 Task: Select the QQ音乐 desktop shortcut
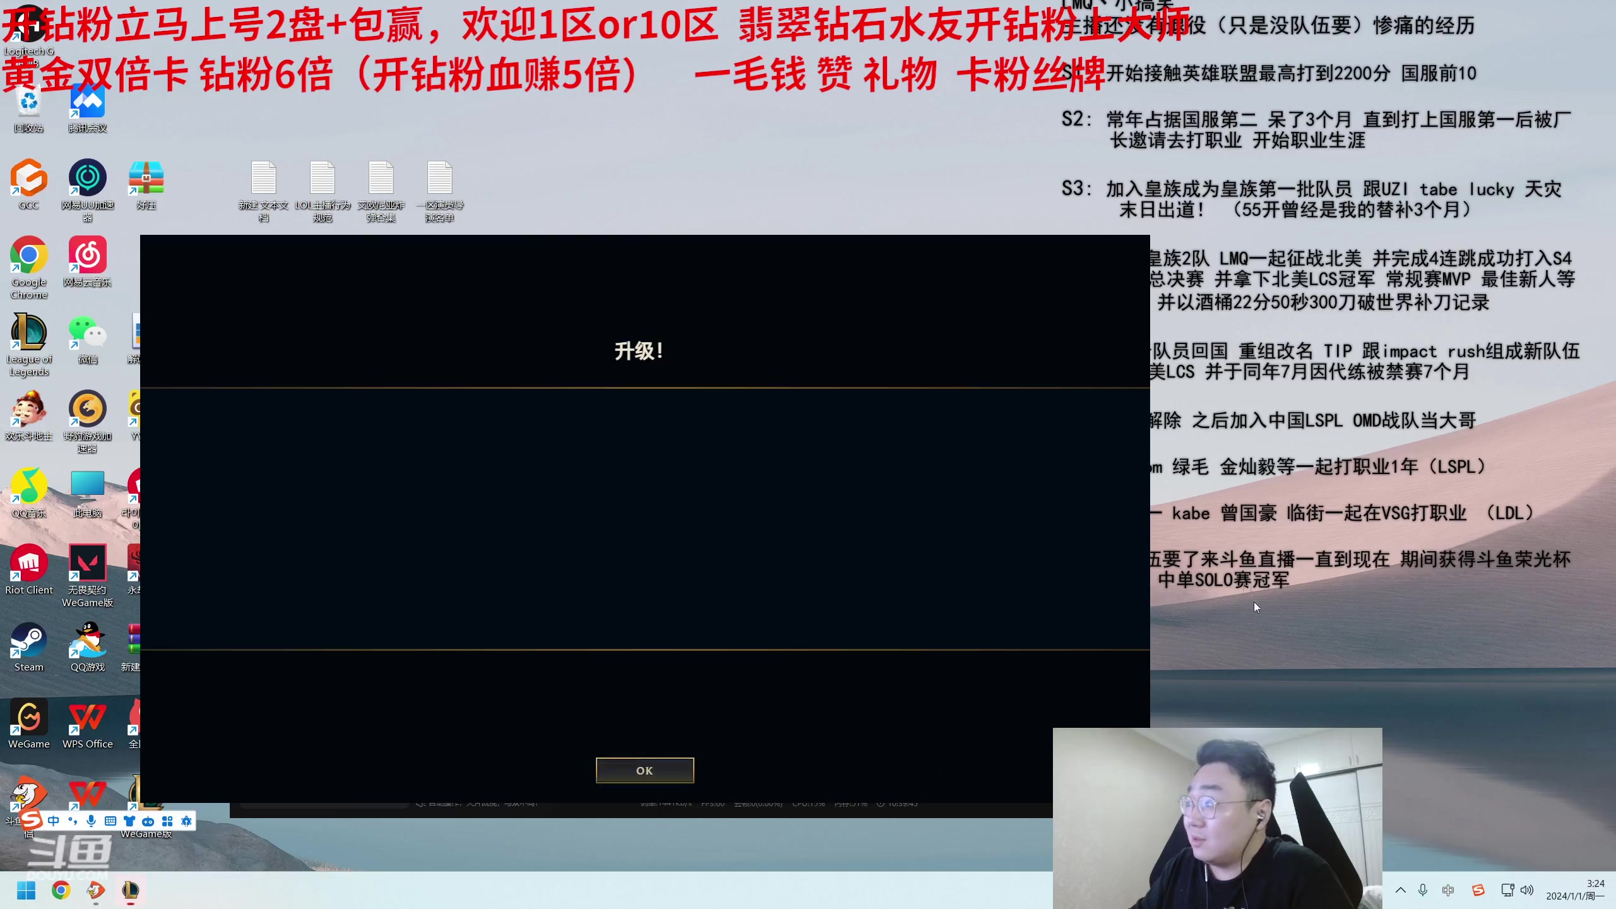coord(29,492)
